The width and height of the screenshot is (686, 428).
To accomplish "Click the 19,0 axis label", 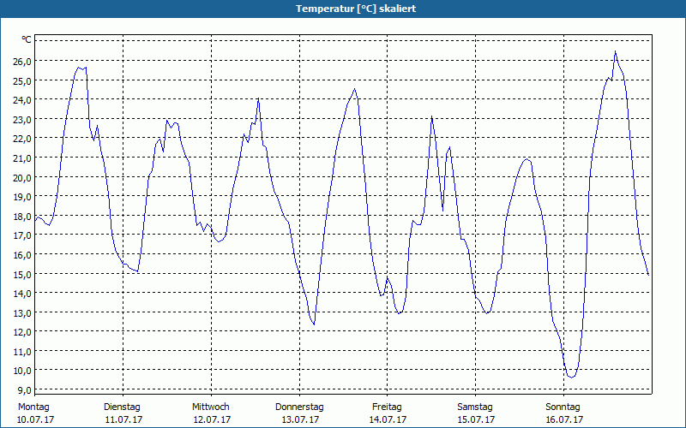I will point(23,197).
